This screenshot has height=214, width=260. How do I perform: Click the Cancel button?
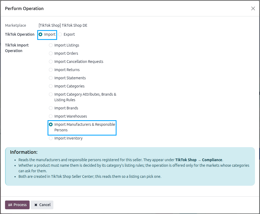click(42, 205)
